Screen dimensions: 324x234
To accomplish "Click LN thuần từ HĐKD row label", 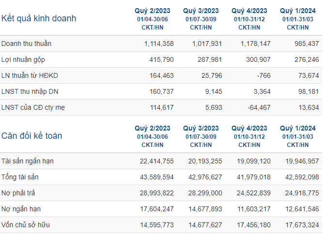I will [30, 75].
